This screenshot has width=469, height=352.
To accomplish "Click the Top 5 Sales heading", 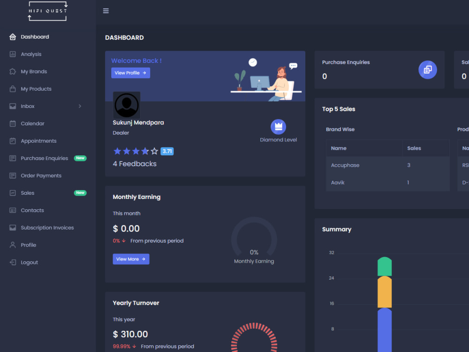I will point(339,109).
